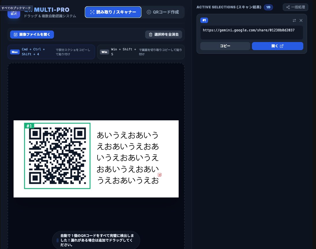Click the 1件 count badge
The image size is (316, 249).
click(268, 7)
